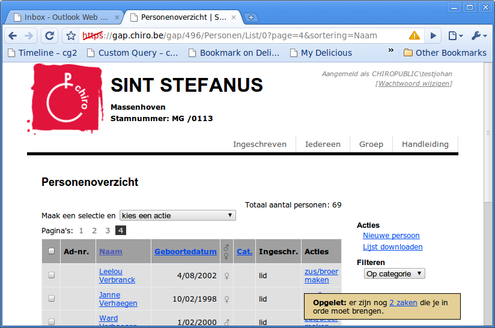Click the SINT STEFANUS heading
The height and width of the screenshot is (328, 495).
[x=187, y=85]
